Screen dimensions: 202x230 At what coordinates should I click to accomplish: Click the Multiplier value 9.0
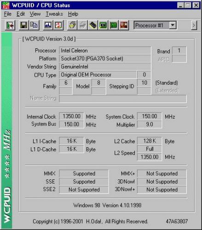[x=150, y=124]
